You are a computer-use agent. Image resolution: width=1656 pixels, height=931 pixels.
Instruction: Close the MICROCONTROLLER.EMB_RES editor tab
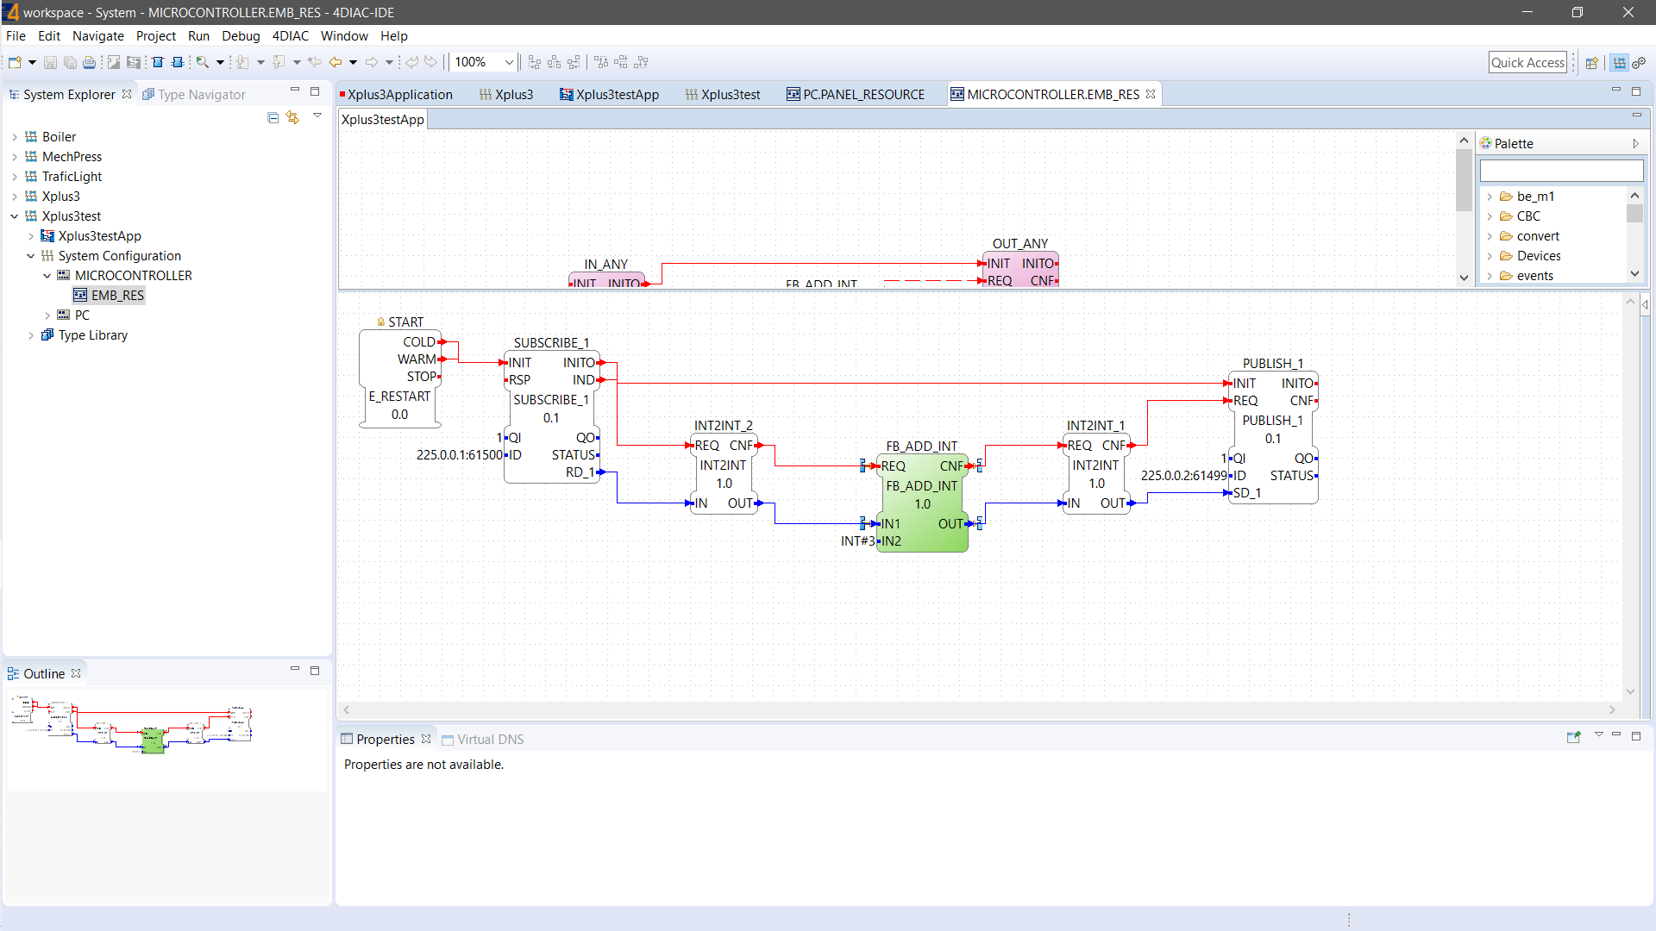(1151, 94)
